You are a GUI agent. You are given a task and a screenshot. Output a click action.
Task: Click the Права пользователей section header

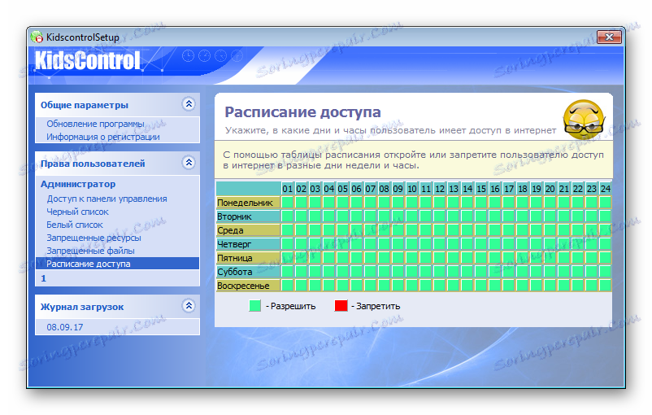[x=117, y=164]
